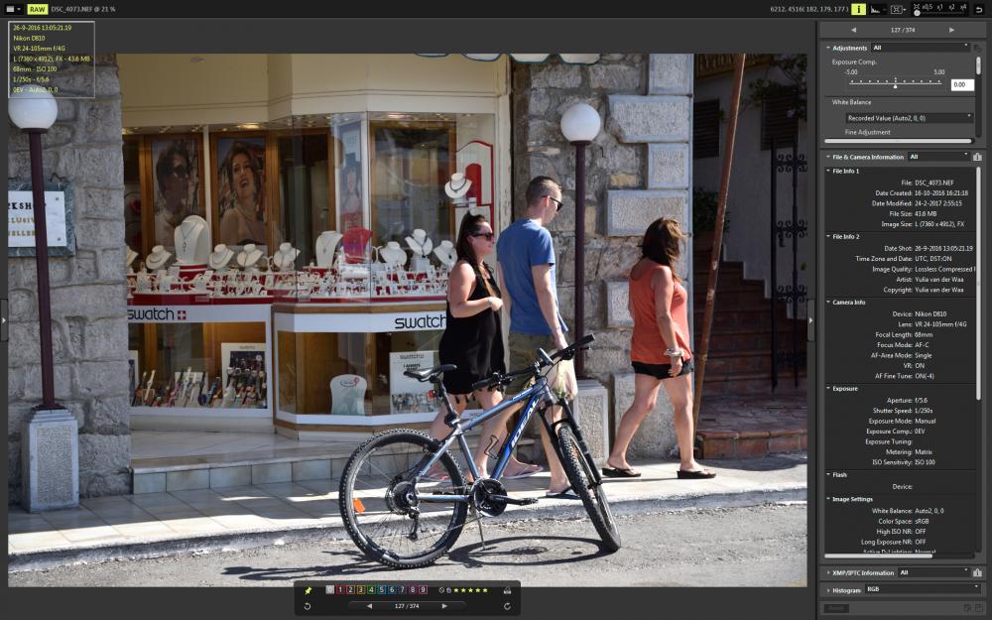Viewport: 992px width, 620px height.
Task: Apply label 9 to the image
Action: coord(424,589)
